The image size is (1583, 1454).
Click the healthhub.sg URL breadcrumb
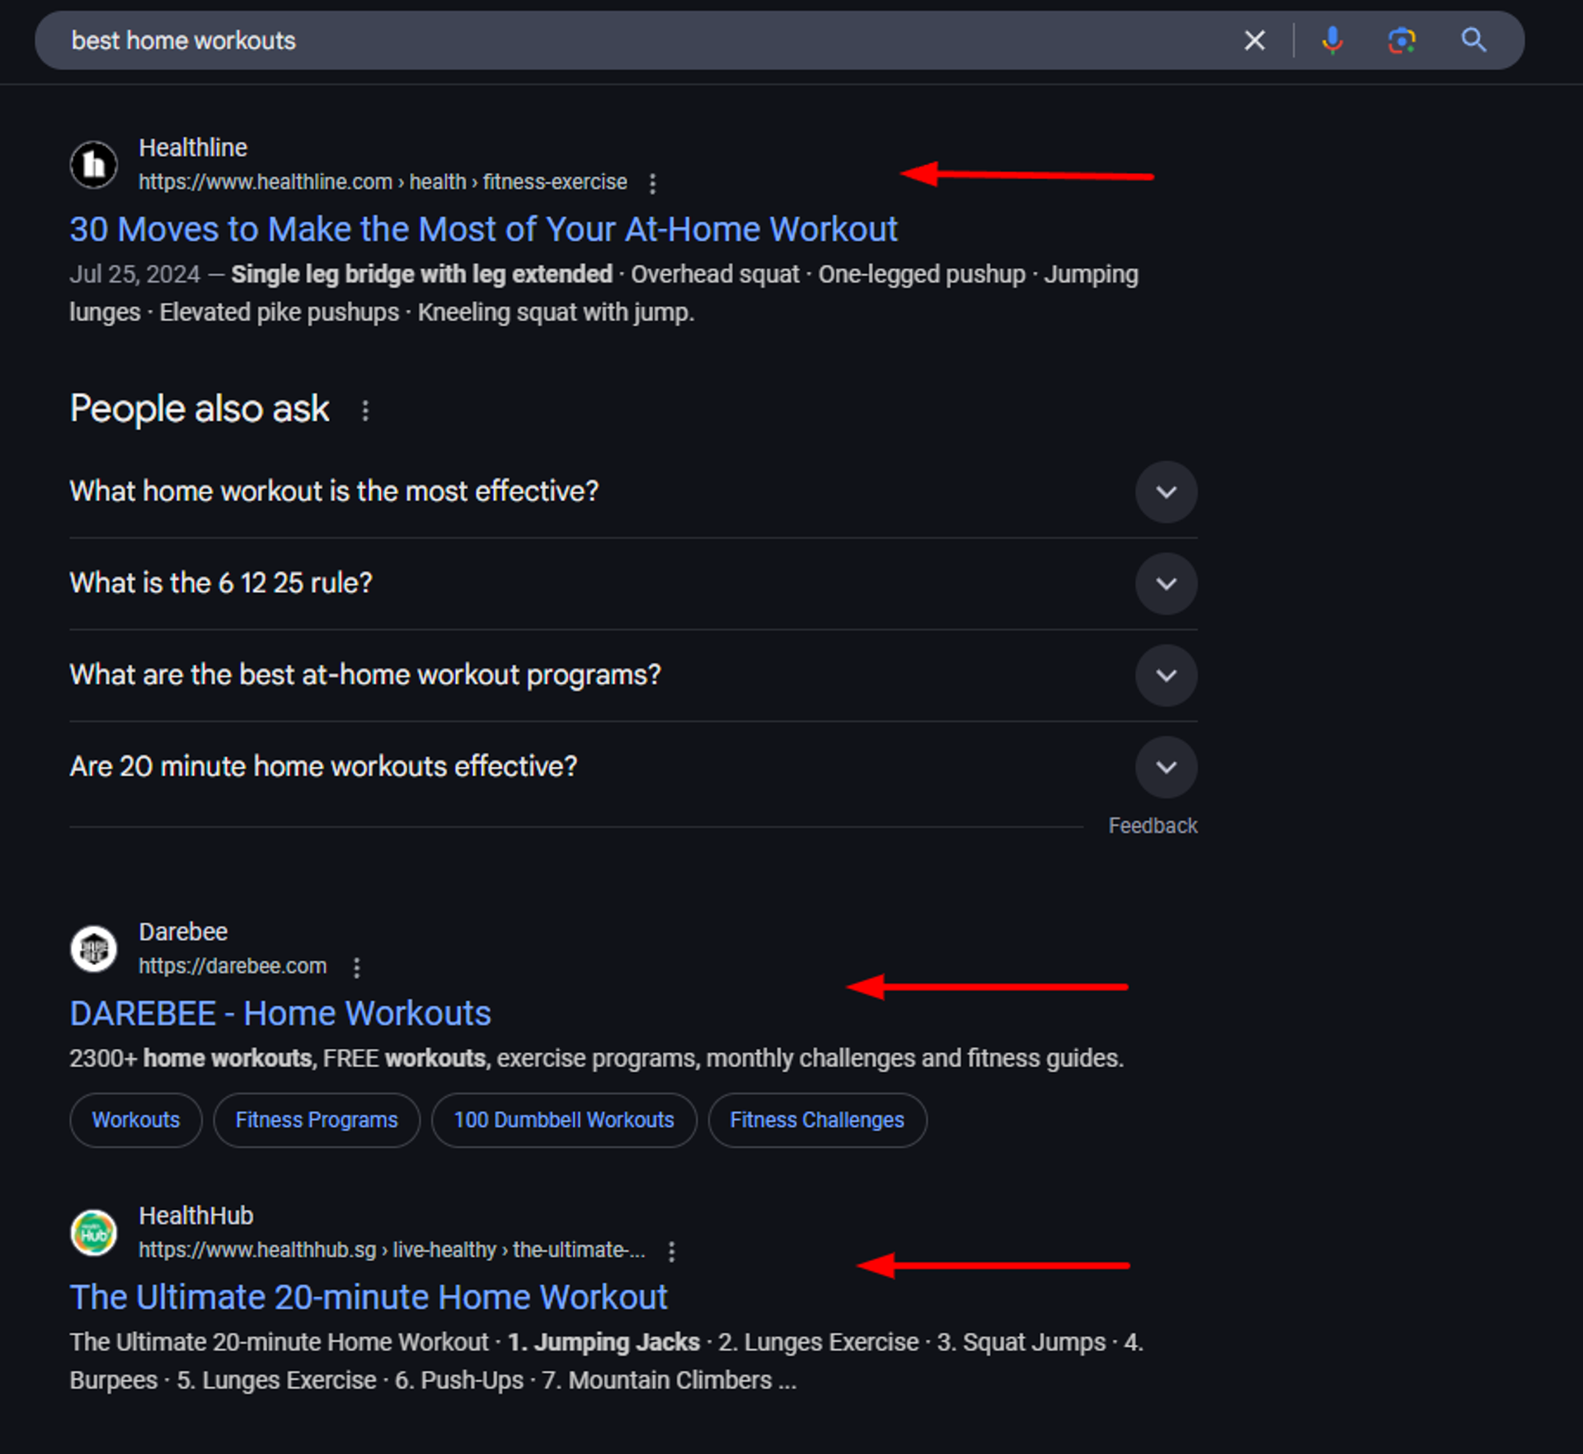[392, 1250]
